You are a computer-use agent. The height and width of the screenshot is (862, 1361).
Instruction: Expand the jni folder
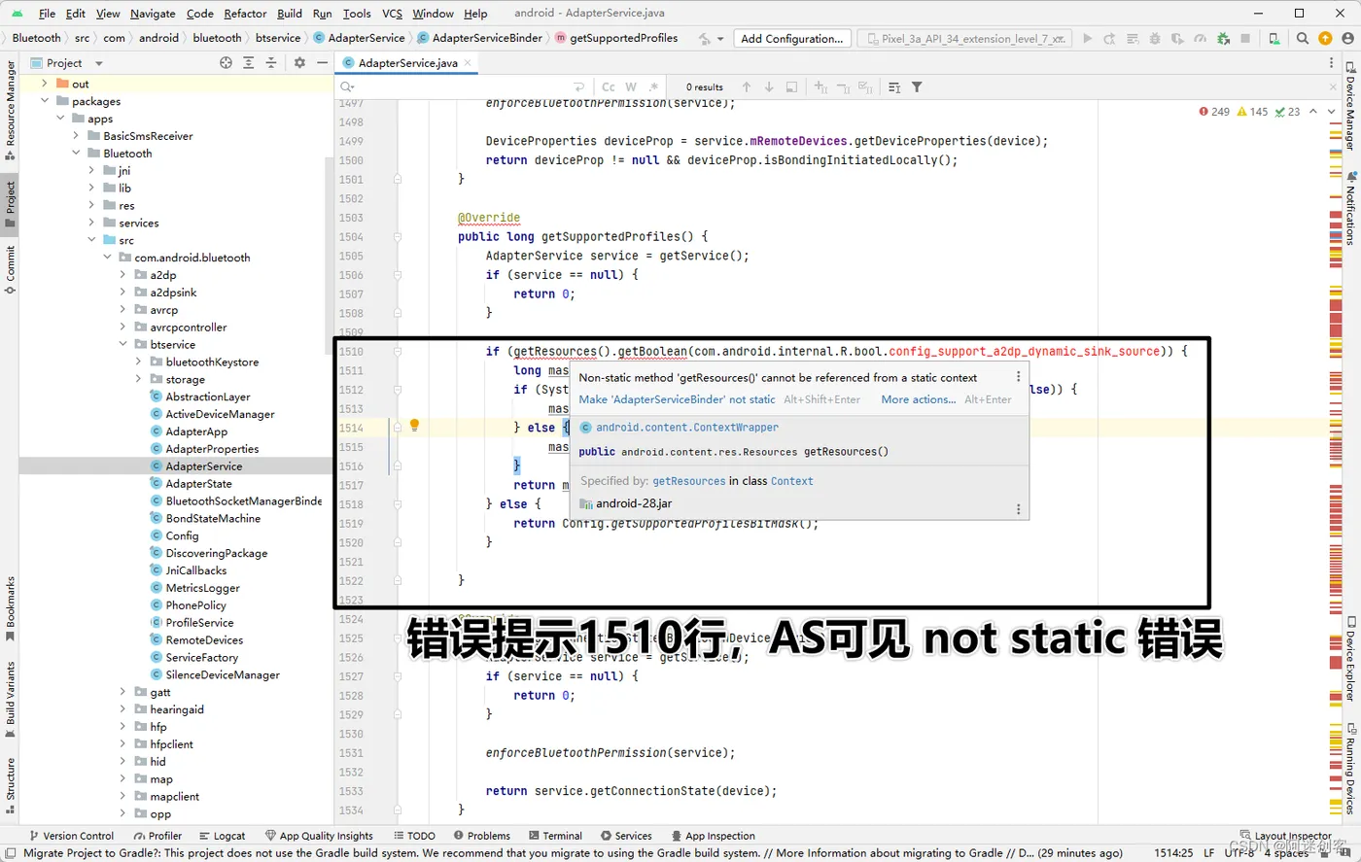tap(91, 171)
